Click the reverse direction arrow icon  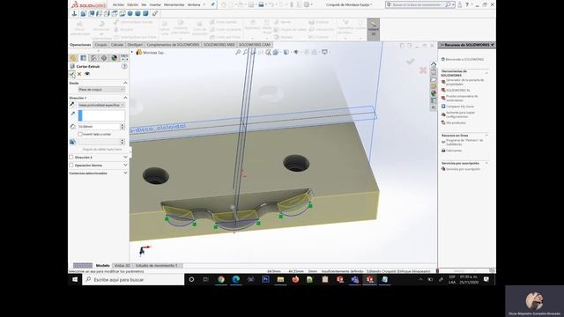(x=72, y=105)
